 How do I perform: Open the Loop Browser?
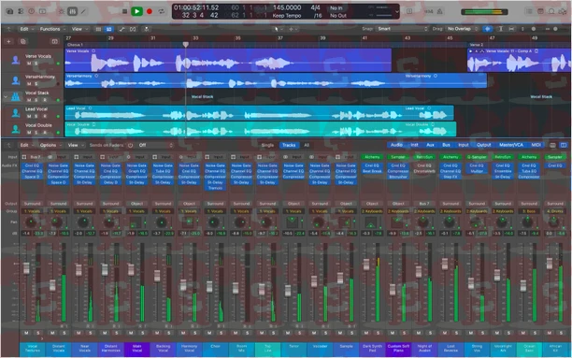551,11
